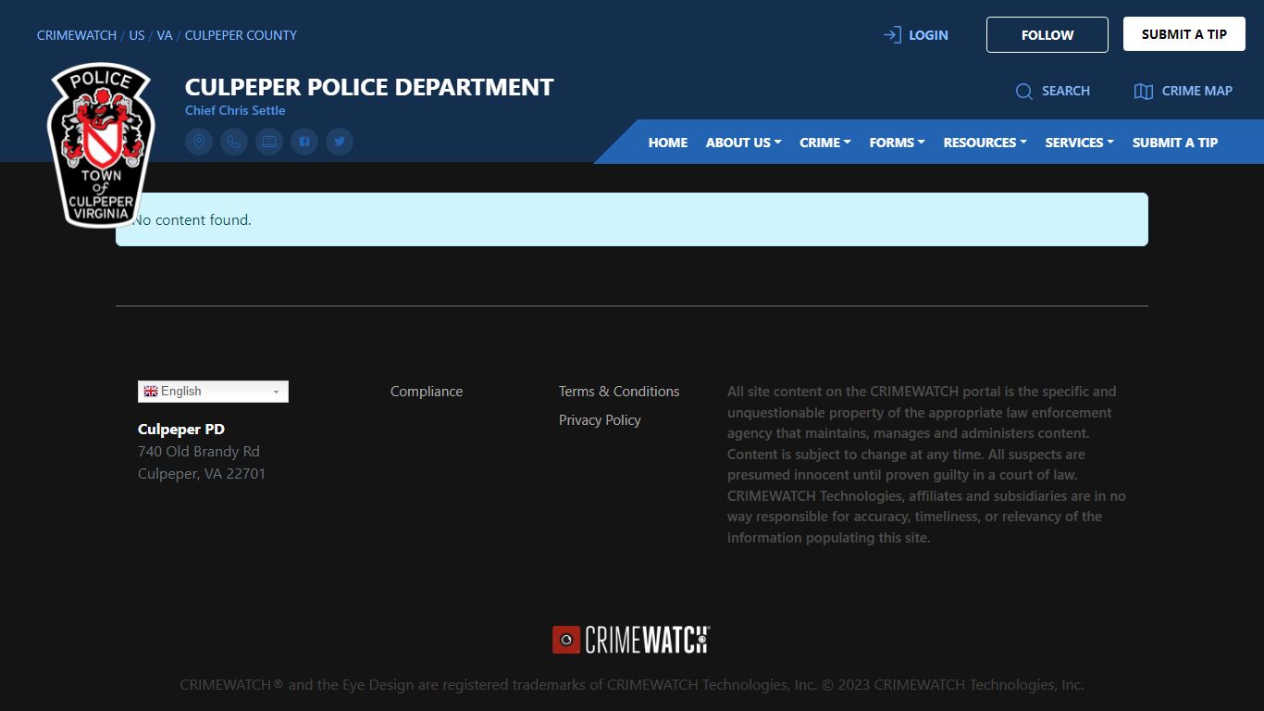The image size is (1264, 711).
Task: Click the VA breadcrumb link
Action: pos(165,35)
